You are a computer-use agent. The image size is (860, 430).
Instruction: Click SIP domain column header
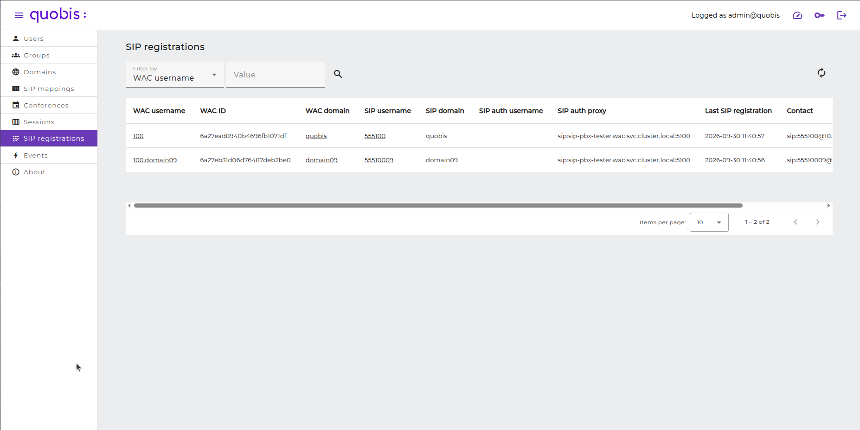click(445, 111)
